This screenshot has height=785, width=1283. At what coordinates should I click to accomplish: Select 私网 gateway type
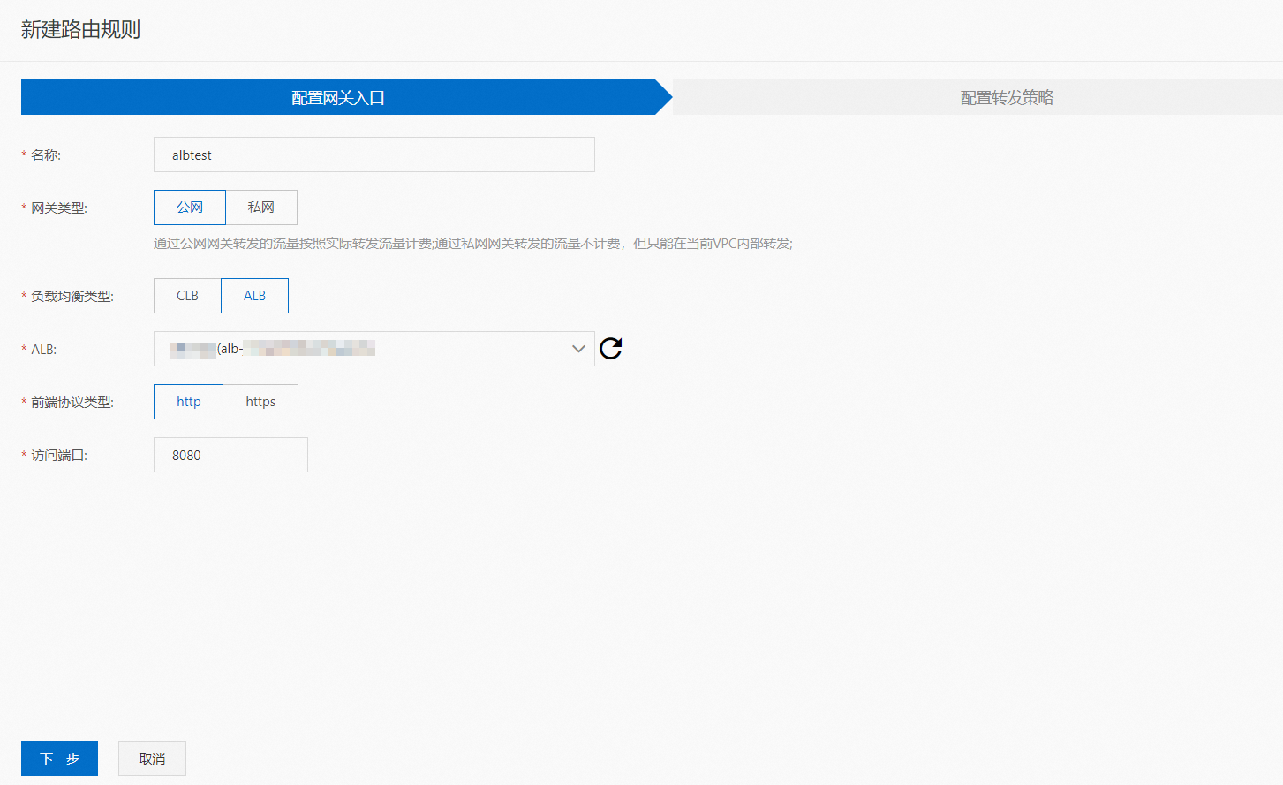click(261, 208)
